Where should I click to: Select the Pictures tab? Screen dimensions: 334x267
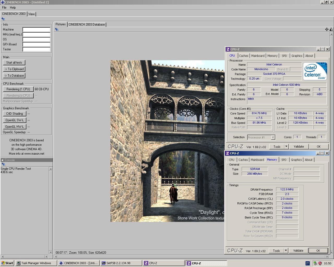tap(61, 24)
